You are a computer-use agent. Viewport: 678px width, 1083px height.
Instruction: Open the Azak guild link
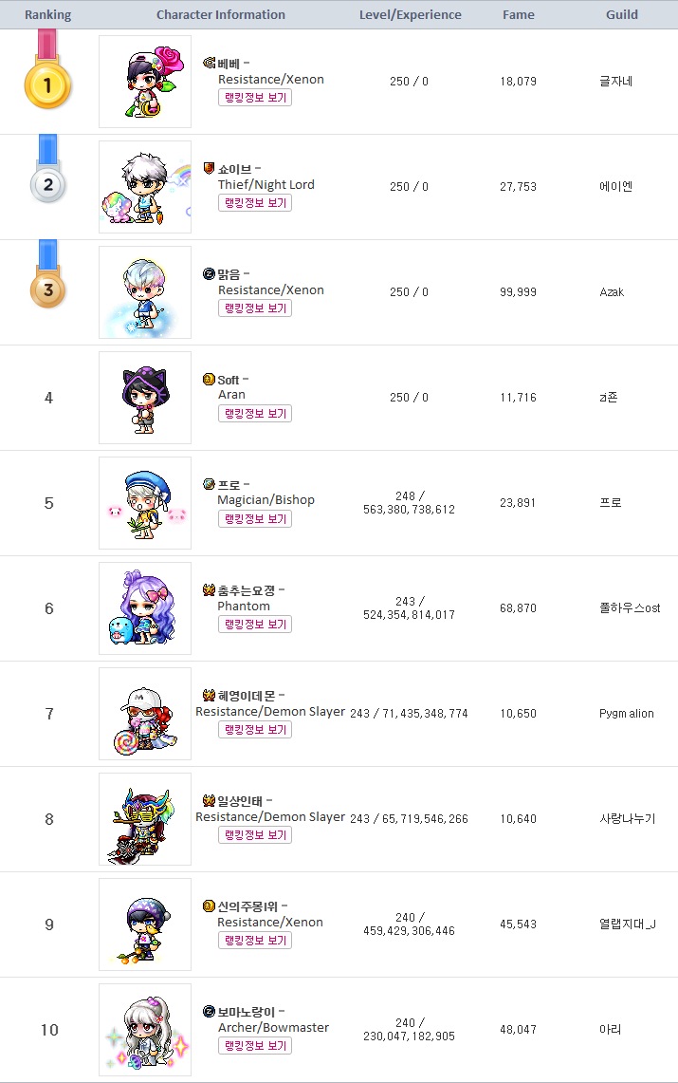pyautogui.click(x=612, y=292)
